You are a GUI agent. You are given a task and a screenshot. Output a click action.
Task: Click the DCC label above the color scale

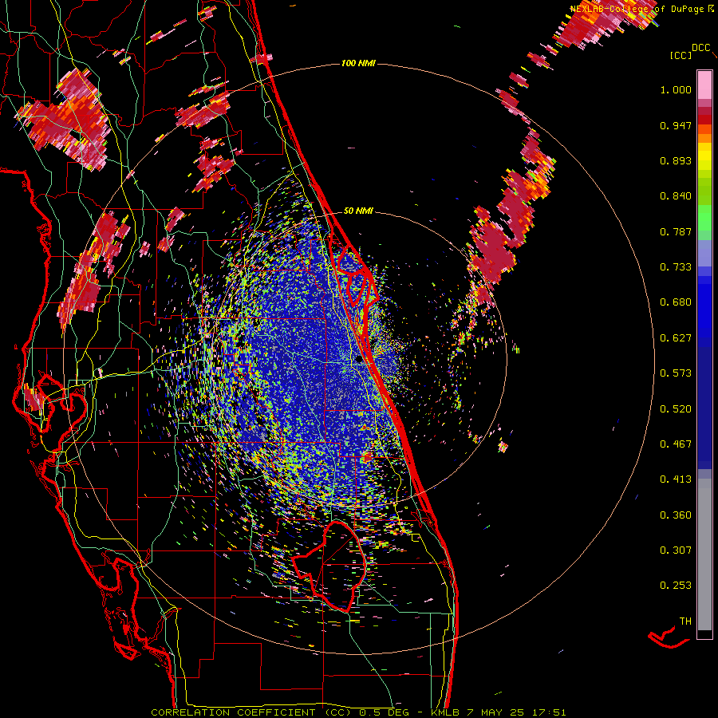click(701, 48)
